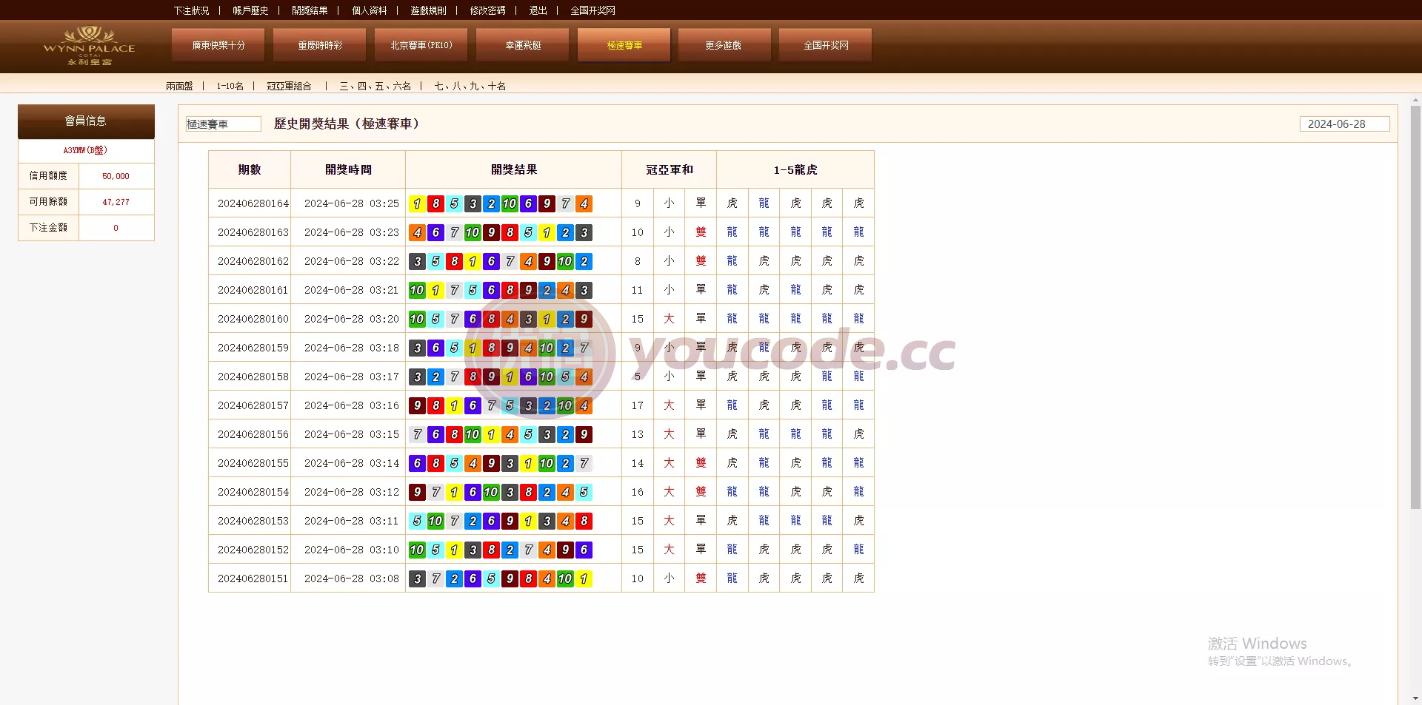Open 個人資料 in top menu
Image resolution: width=1422 pixels, height=705 pixels.
coord(369,10)
